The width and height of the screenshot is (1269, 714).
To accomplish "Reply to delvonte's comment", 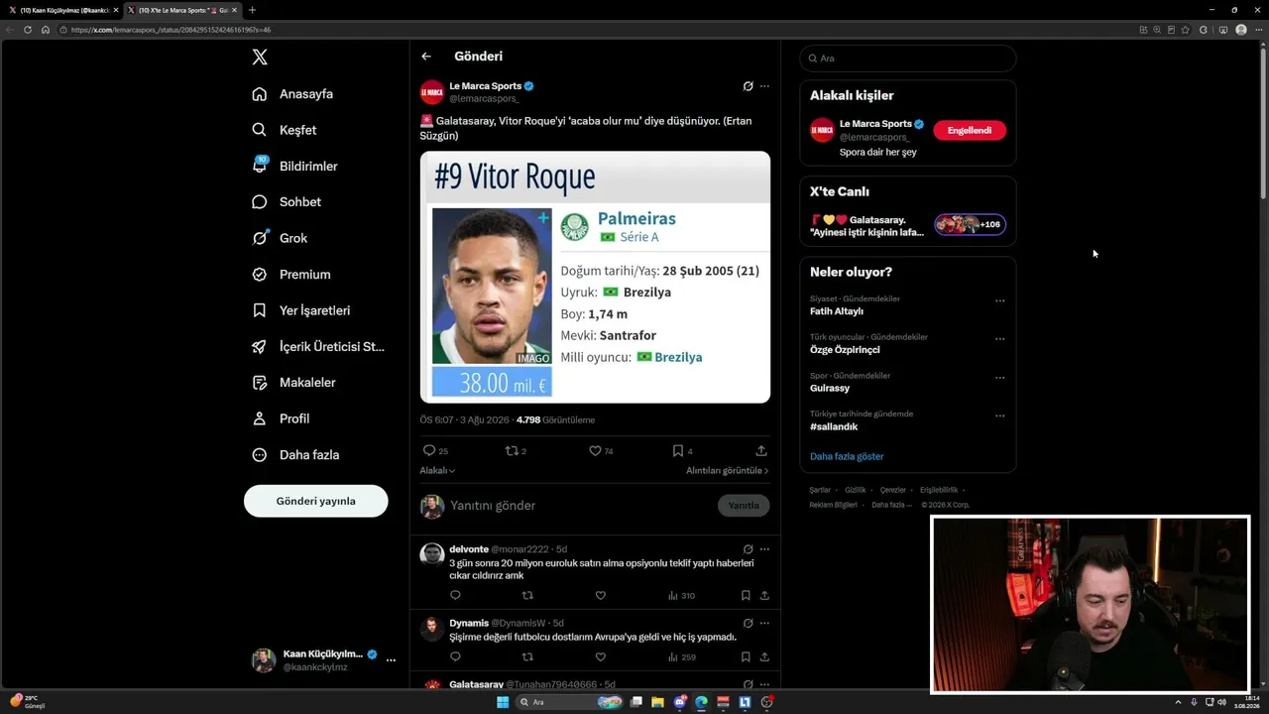I will tap(455, 596).
